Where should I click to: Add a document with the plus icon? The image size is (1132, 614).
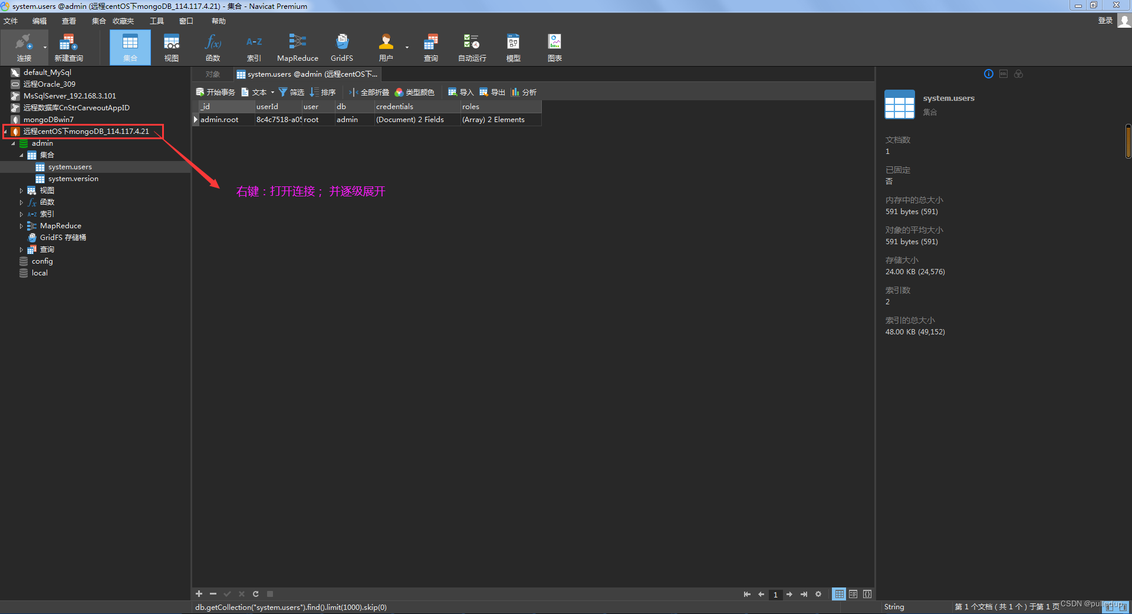(199, 594)
